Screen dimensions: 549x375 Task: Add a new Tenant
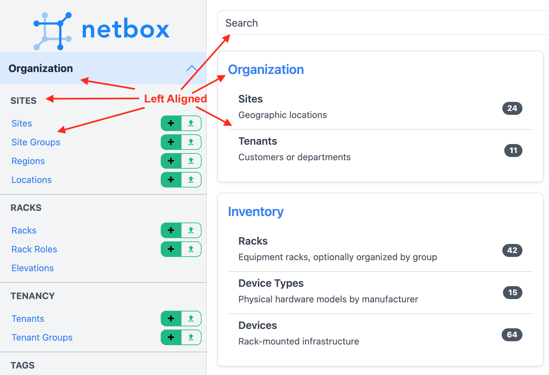tap(171, 319)
